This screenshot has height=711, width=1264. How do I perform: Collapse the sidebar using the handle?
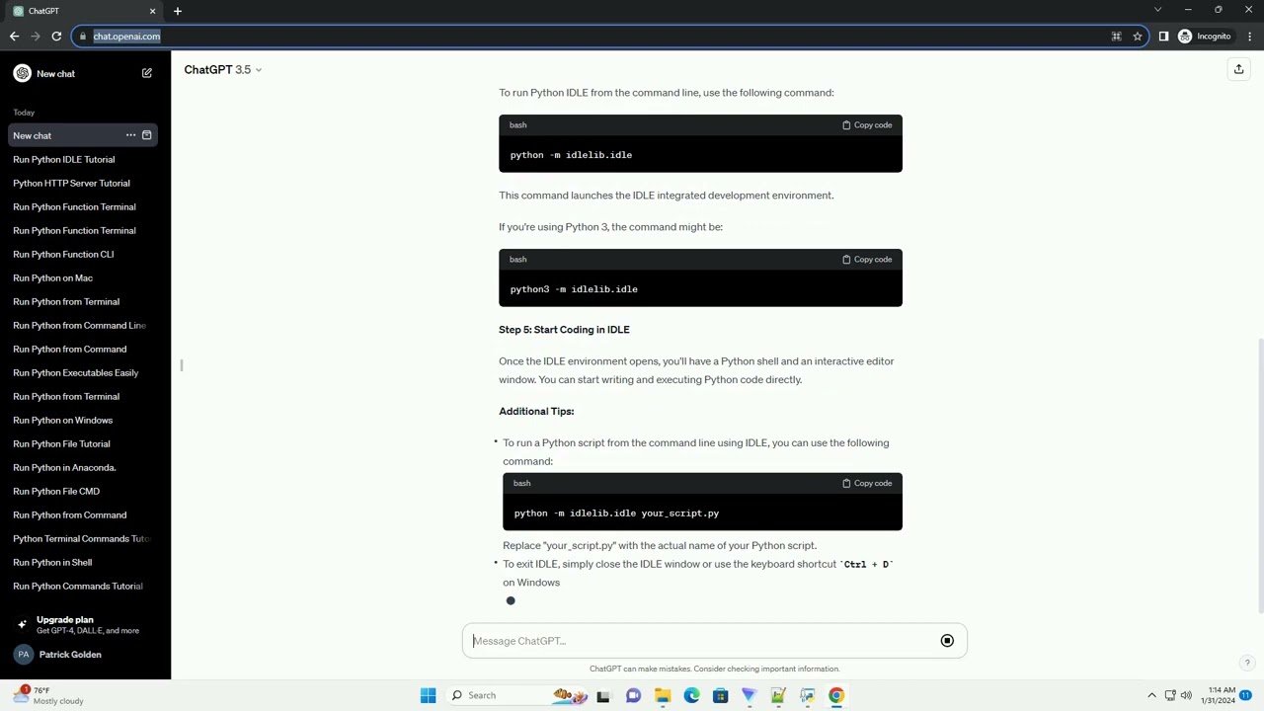(x=182, y=365)
